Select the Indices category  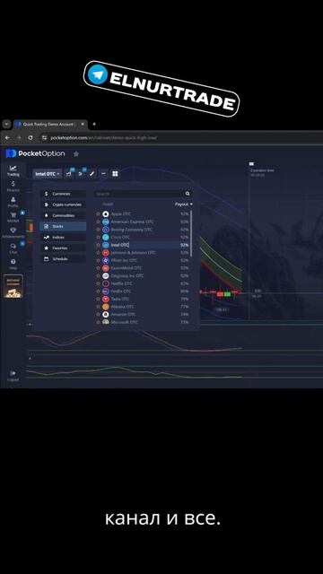(63, 237)
